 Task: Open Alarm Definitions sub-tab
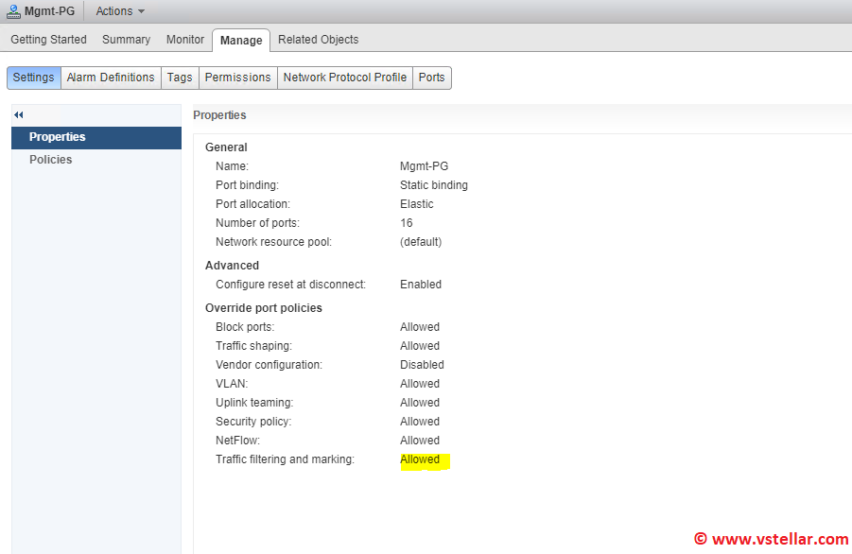tap(111, 78)
